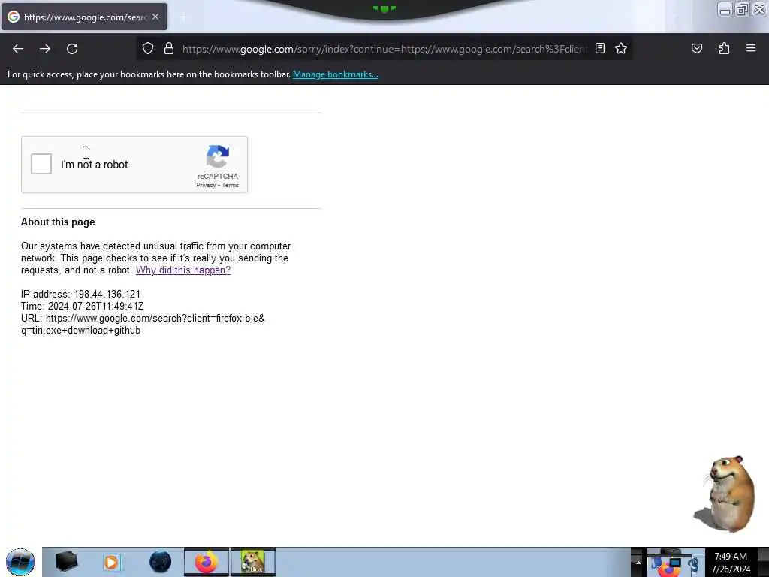
Task: Click the network tray icon
Action: (x=674, y=562)
